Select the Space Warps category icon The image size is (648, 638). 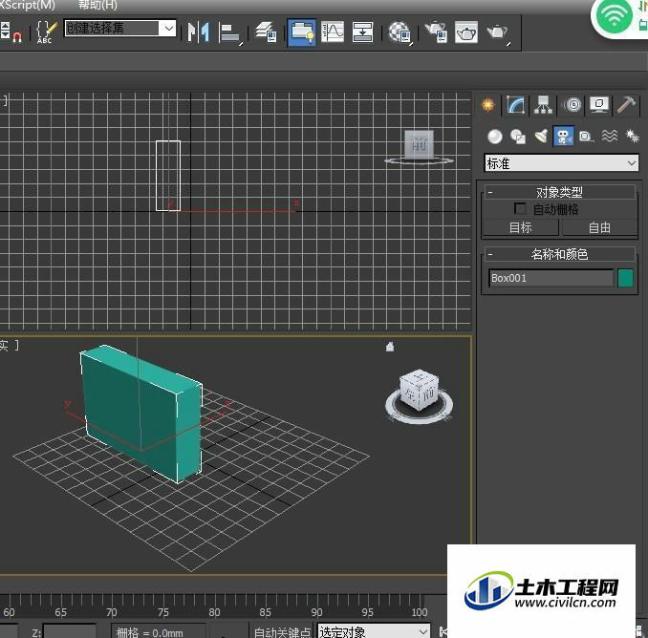610,137
